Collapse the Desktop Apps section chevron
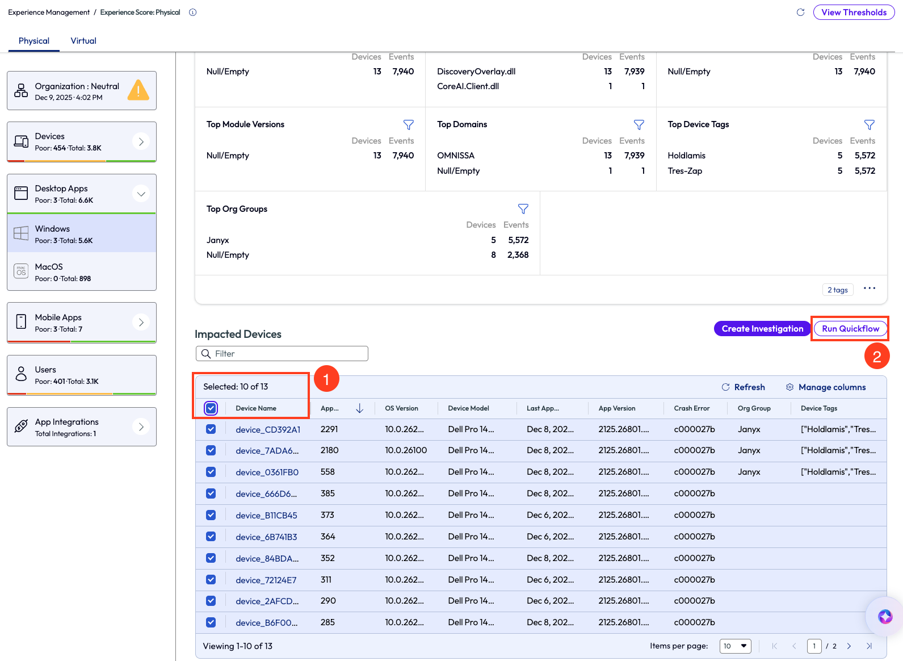The height and width of the screenshot is (661, 903). 141,194
